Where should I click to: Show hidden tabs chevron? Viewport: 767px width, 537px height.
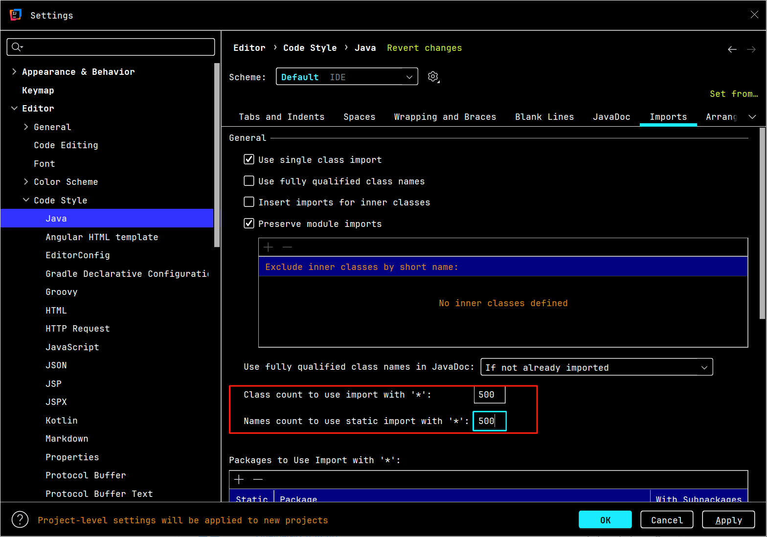752,117
